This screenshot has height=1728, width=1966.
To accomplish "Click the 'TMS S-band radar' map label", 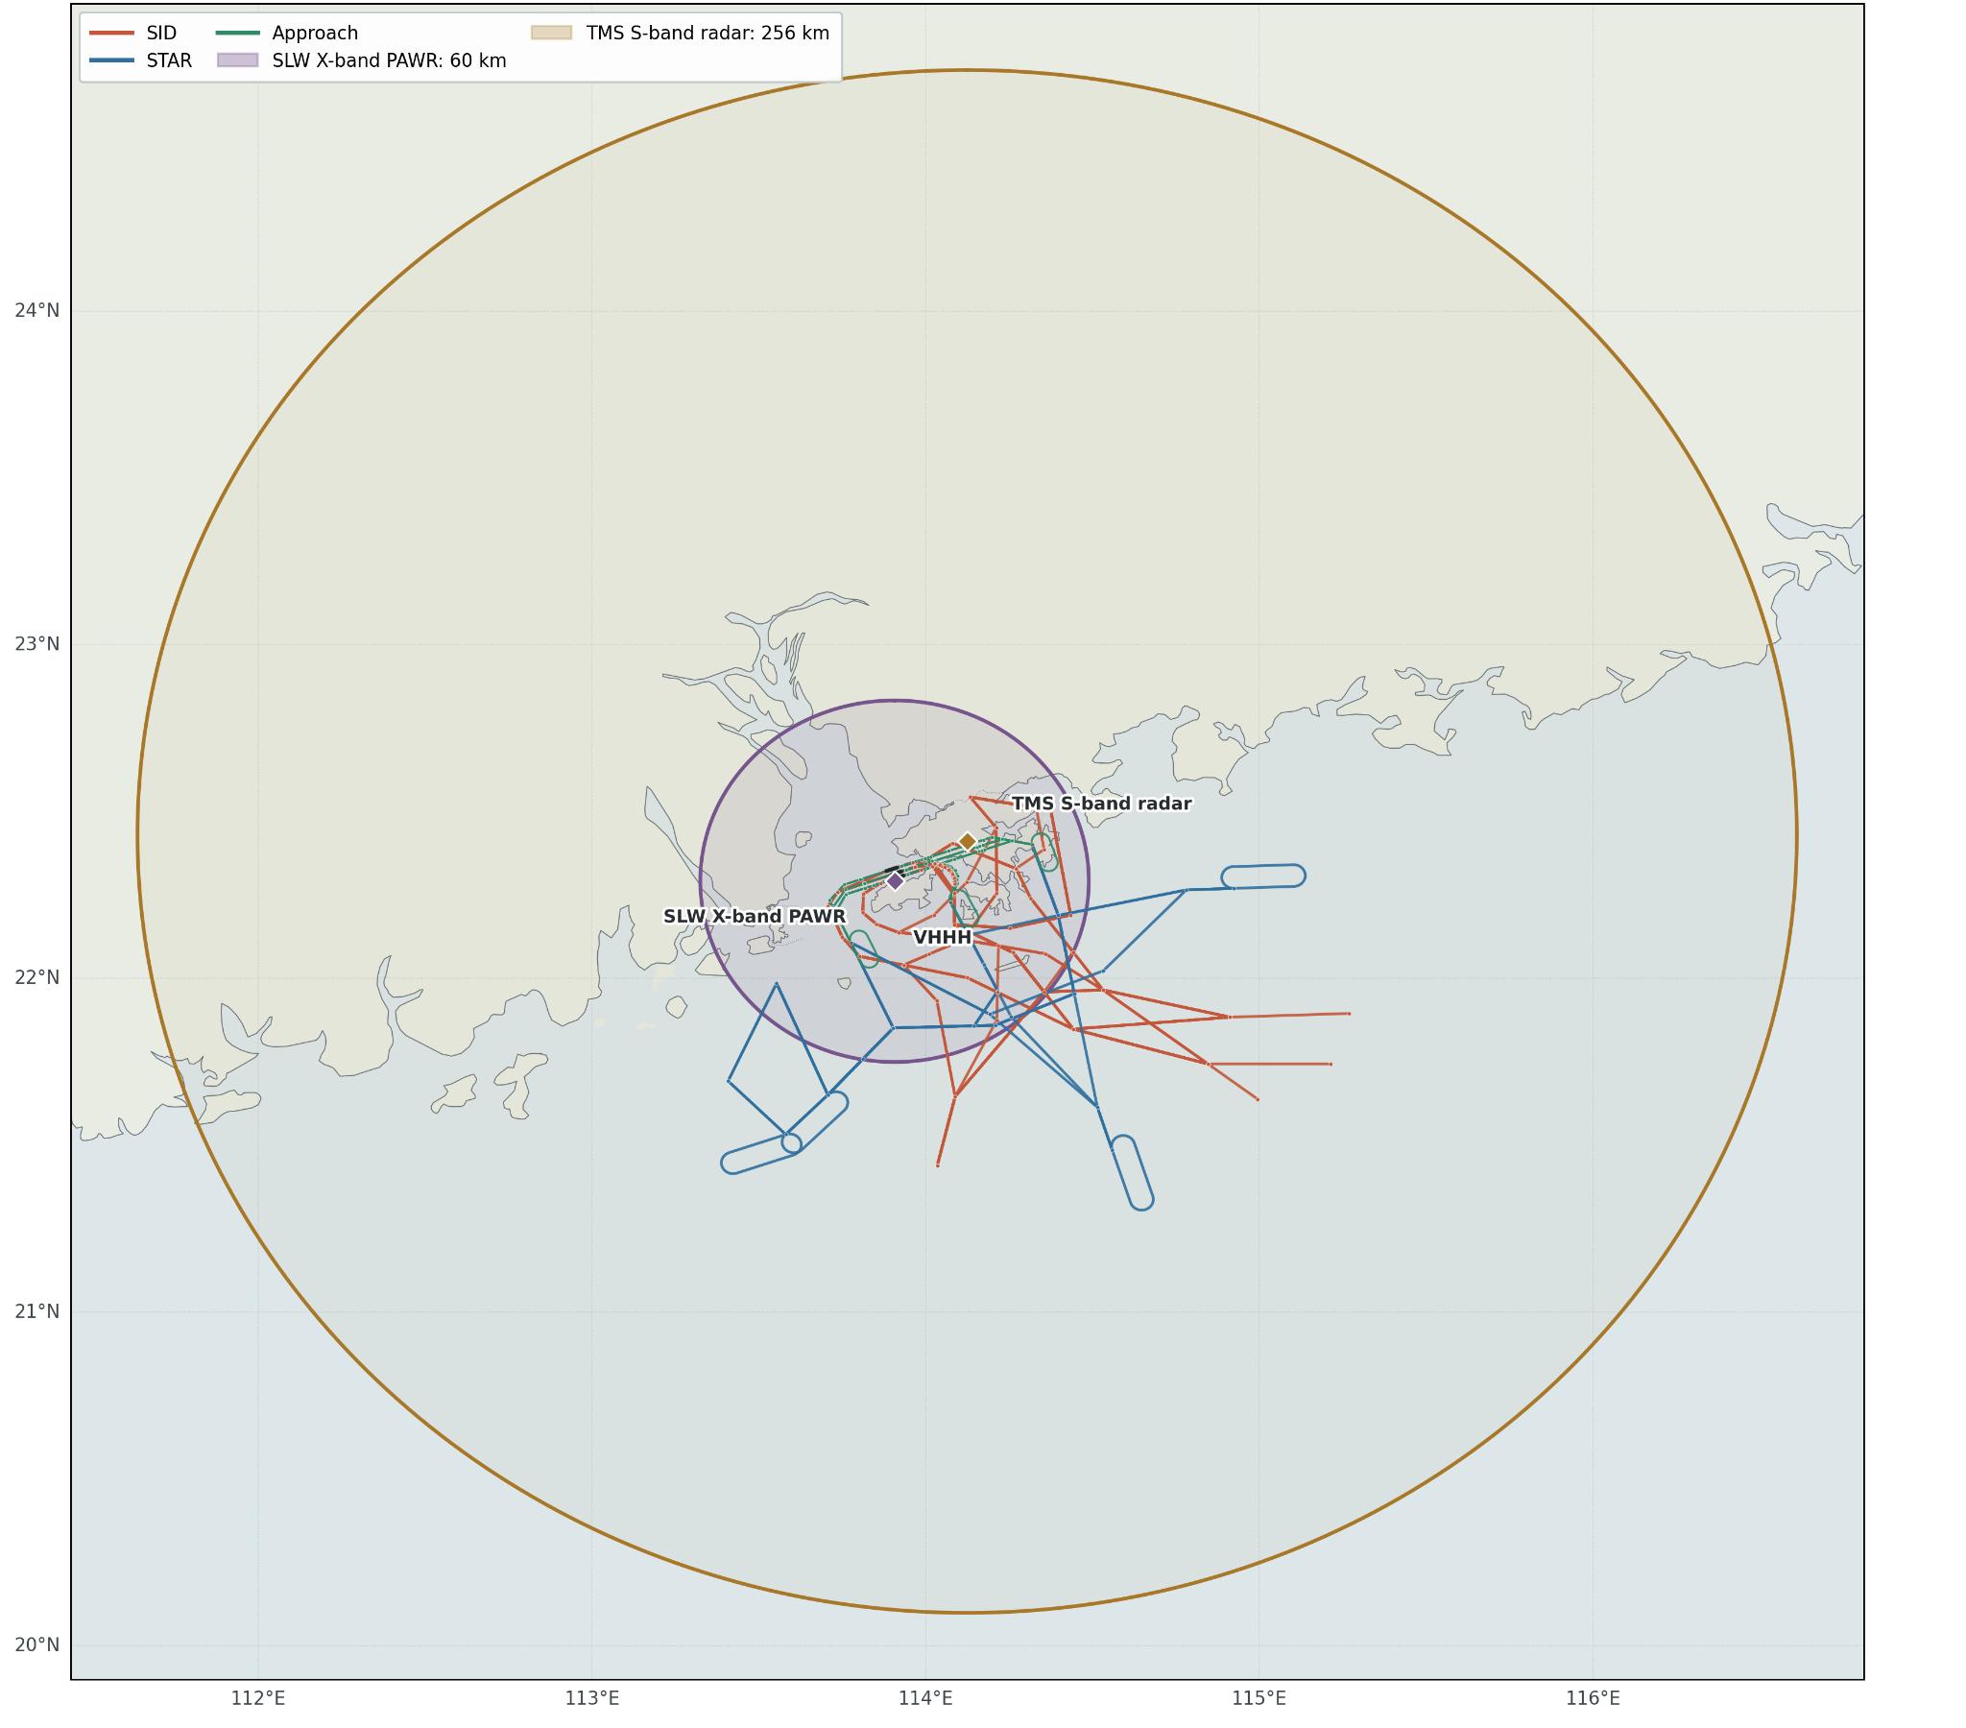I will [x=1102, y=804].
